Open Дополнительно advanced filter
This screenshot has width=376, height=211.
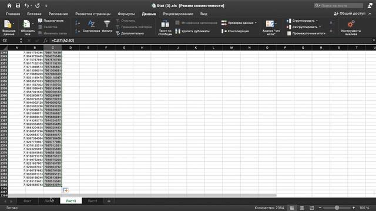(130, 33)
